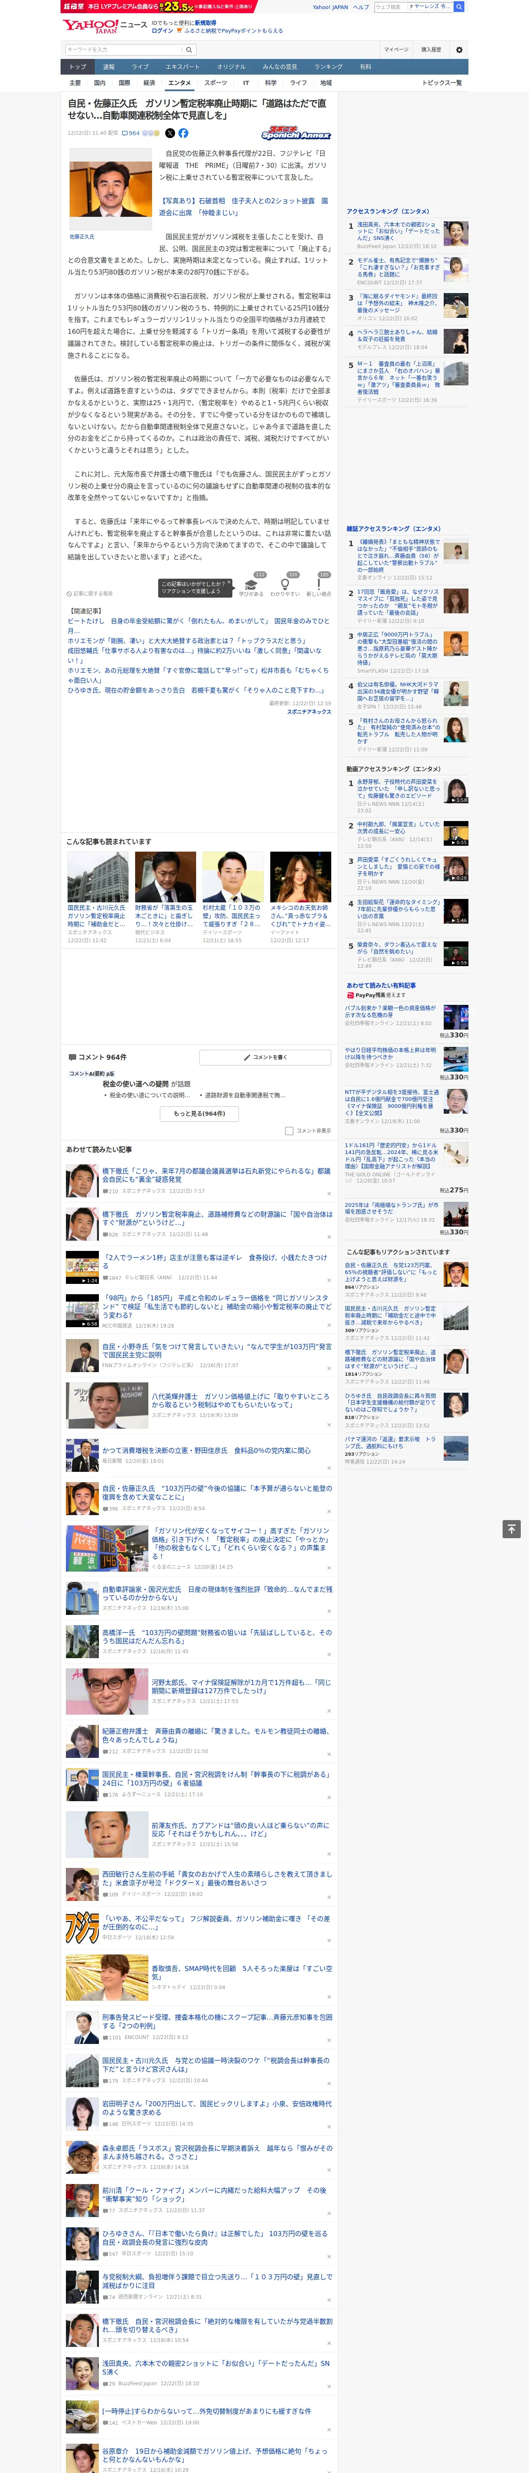This screenshot has width=529, height=2473.
Task: Open the 国際 category
Action: (x=124, y=82)
